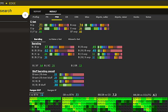Click the X | F ip value 55
The height and width of the screenshot is (112, 168).
(40, 32)
